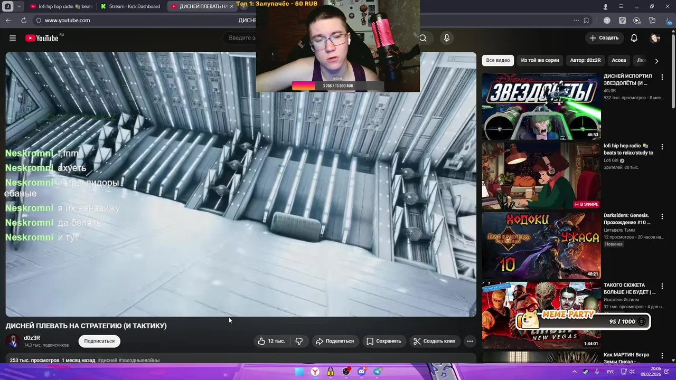Open options for lofi hip hop radio video
Viewport: 676px width, 380px height.
click(x=662, y=147)
